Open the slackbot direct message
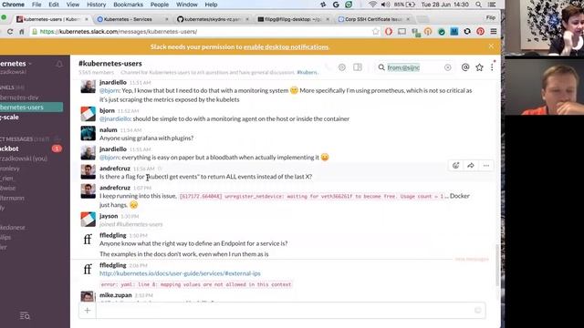 point(10,149)
